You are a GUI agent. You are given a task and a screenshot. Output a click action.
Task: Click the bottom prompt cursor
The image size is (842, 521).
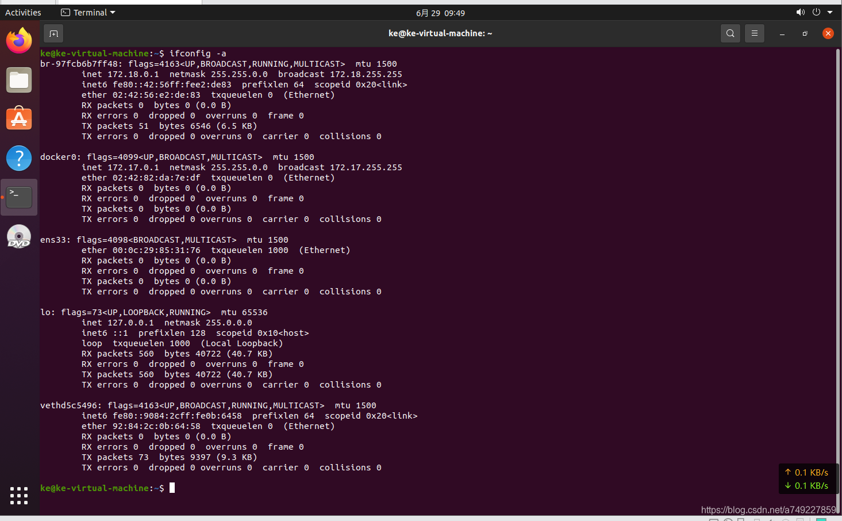(172, 488)
